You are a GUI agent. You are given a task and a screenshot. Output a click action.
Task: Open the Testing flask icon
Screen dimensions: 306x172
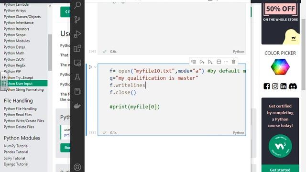77,77
